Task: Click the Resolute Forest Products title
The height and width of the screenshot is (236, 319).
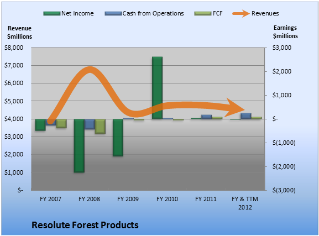Action: pyautogui.click(x=85, y=225)
